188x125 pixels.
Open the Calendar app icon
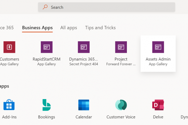(x=84, y=105)
